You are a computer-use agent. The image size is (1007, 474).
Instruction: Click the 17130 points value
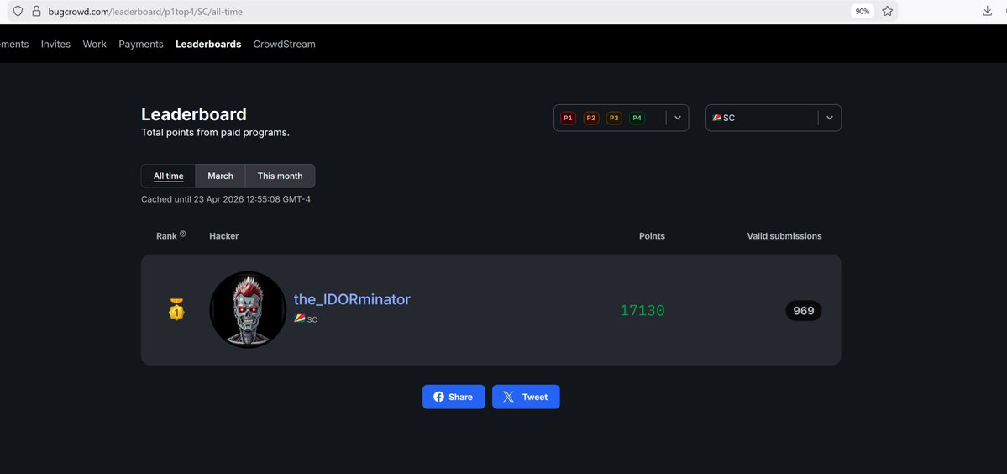click(642, 311)
